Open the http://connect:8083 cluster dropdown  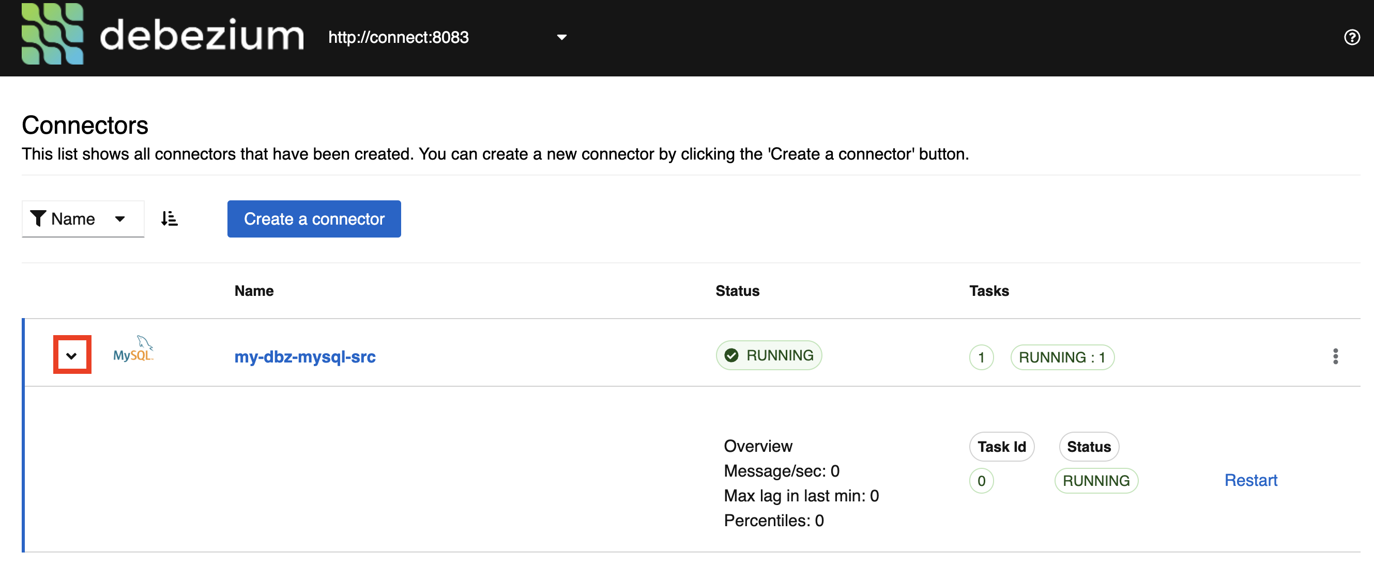pos(562,37)
